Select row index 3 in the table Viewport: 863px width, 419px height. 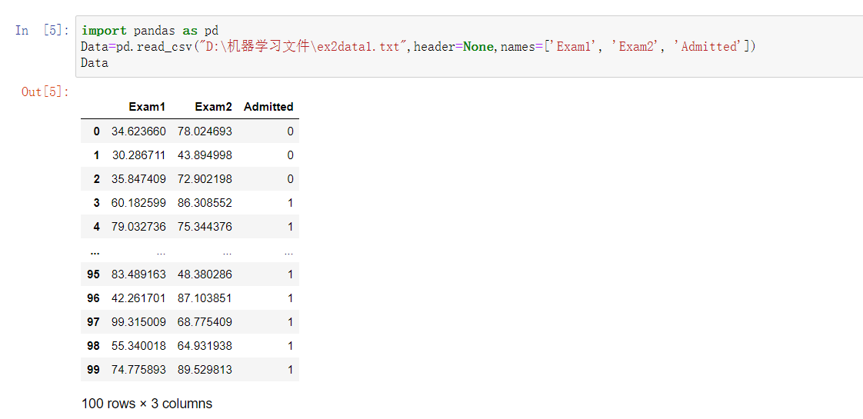tap(96, 203)
